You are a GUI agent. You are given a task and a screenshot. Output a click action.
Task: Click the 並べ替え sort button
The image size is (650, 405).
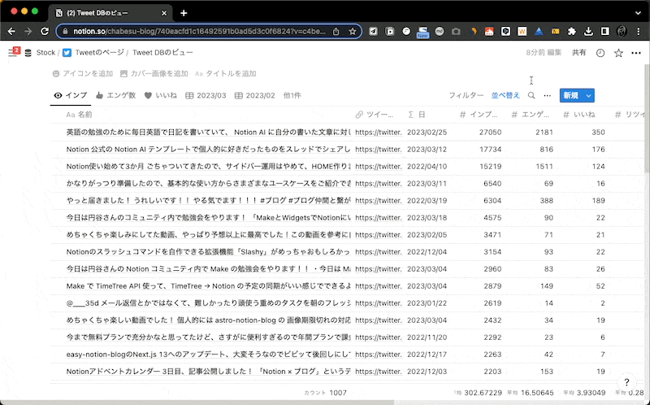pos(505,95)
